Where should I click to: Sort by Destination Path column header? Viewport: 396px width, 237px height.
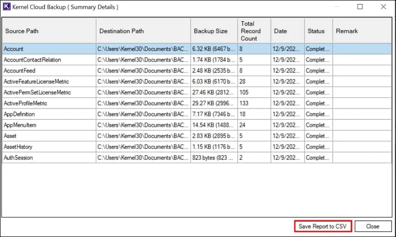click(x=144, y=31)
